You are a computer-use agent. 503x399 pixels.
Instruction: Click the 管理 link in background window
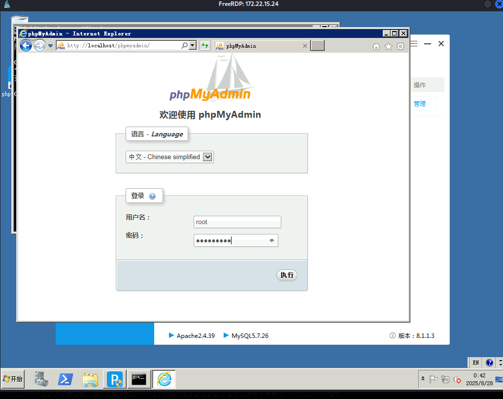pos(420,103)
